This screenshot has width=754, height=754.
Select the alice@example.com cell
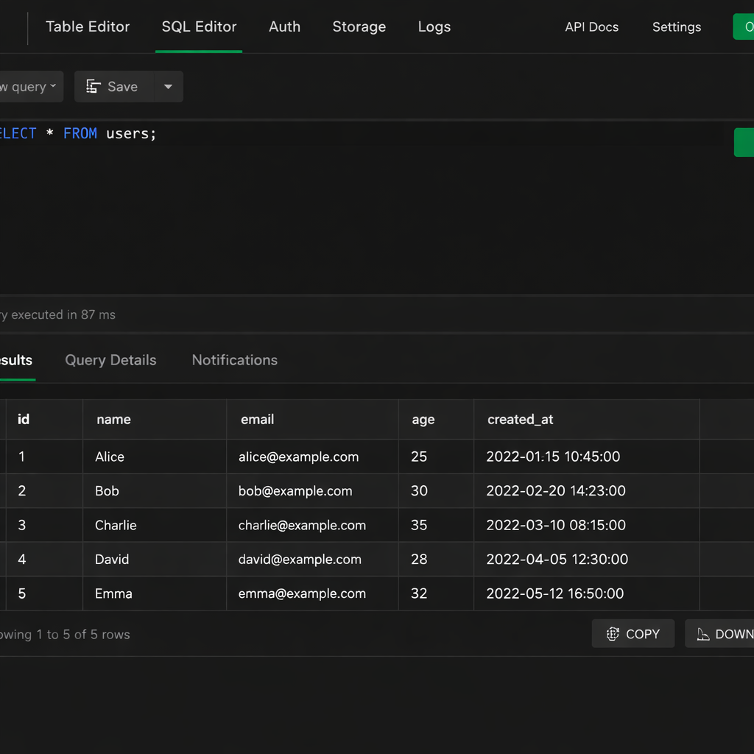pyautogui.click(x=298, y=457)
